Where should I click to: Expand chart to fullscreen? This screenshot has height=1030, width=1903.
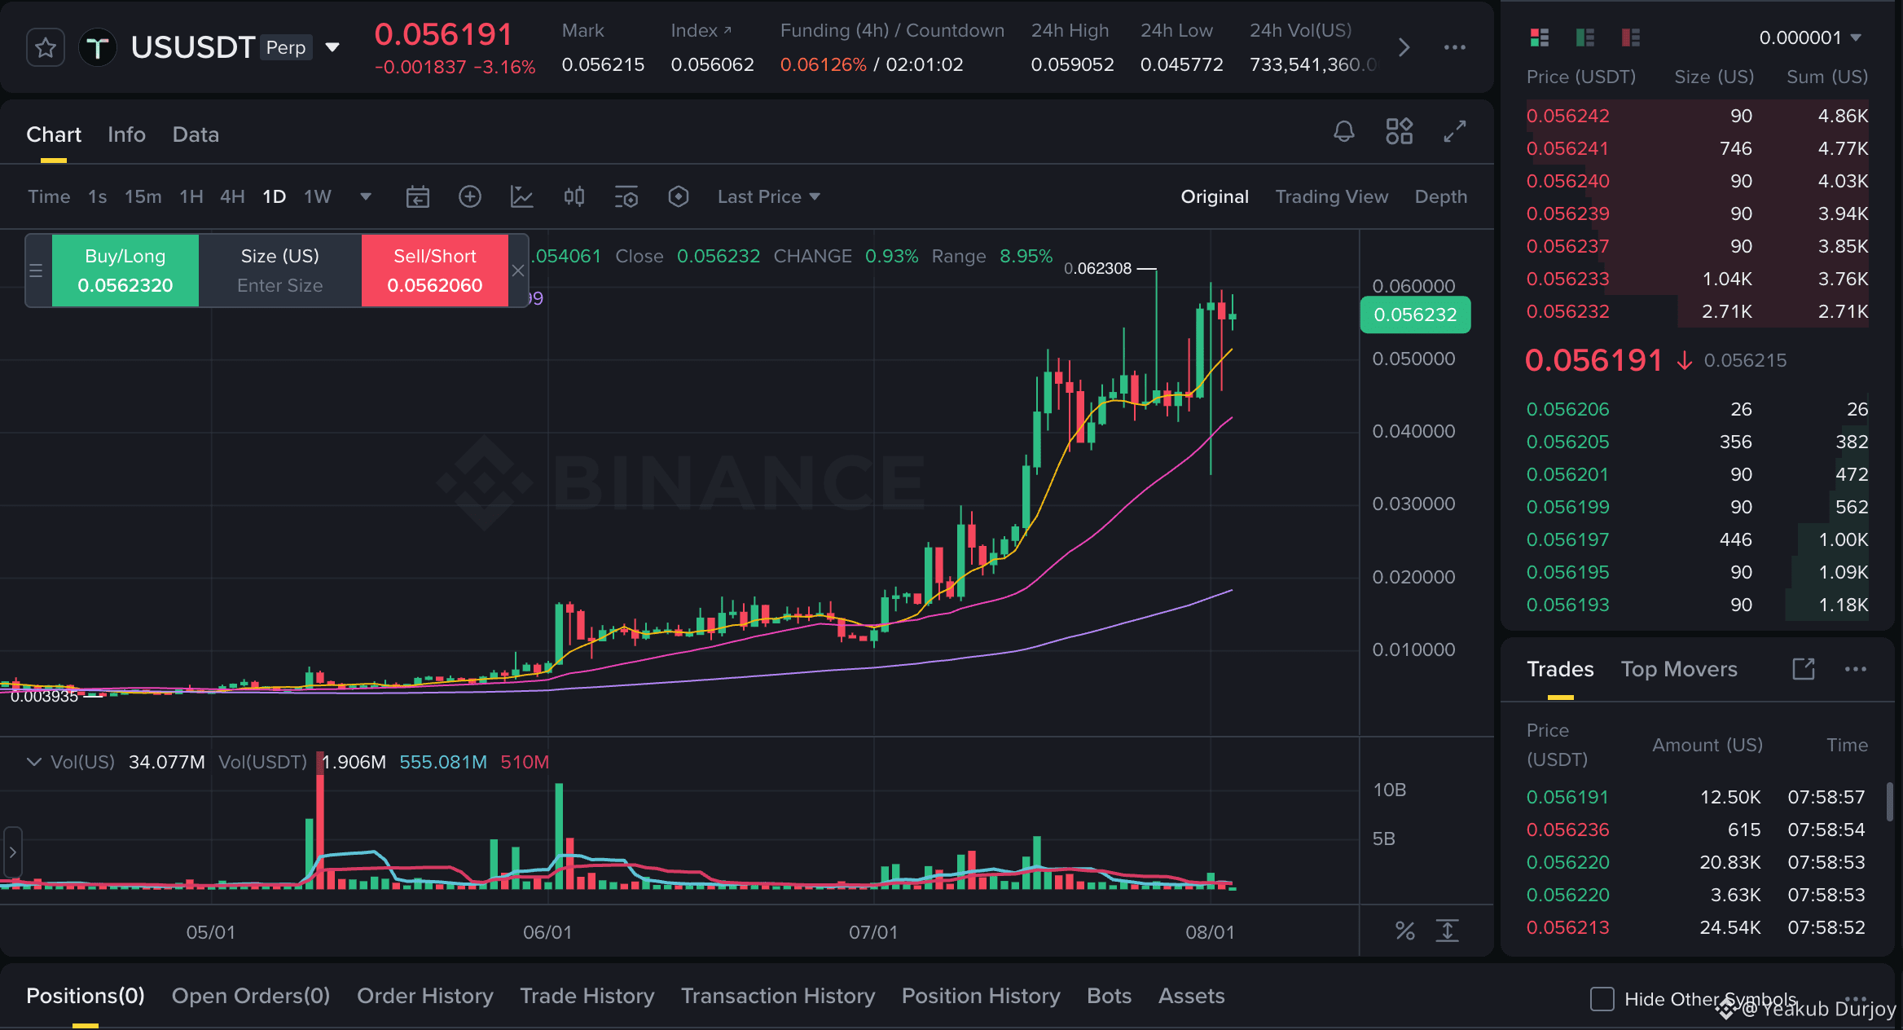(x=1455, y=131)
